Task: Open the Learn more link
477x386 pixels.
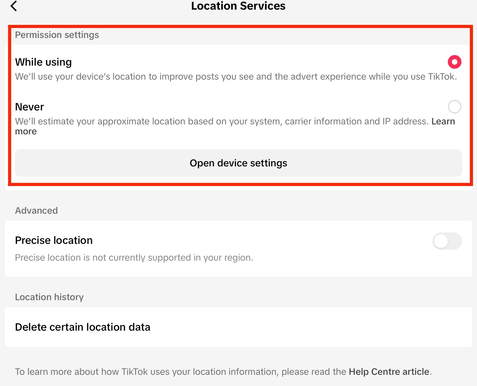Action: (443, 121)
